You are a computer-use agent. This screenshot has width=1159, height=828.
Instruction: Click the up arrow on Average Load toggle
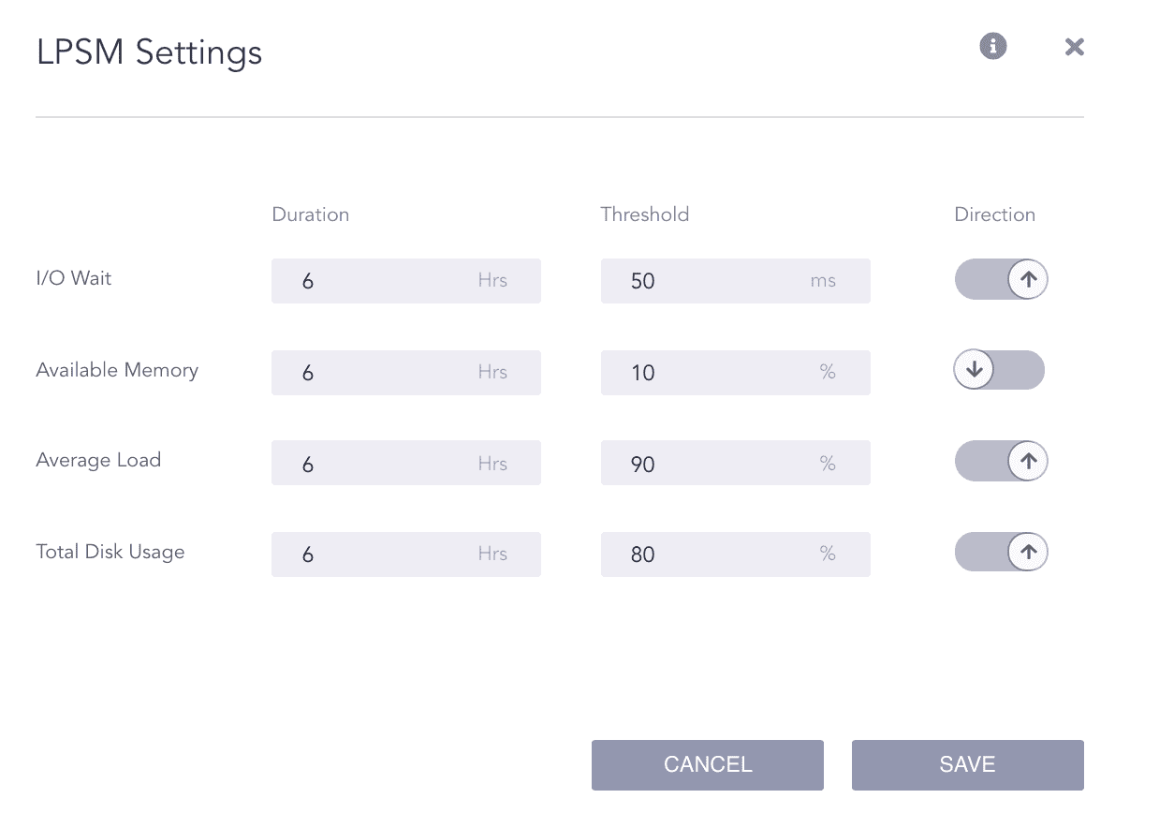[x=1027, y=460]
